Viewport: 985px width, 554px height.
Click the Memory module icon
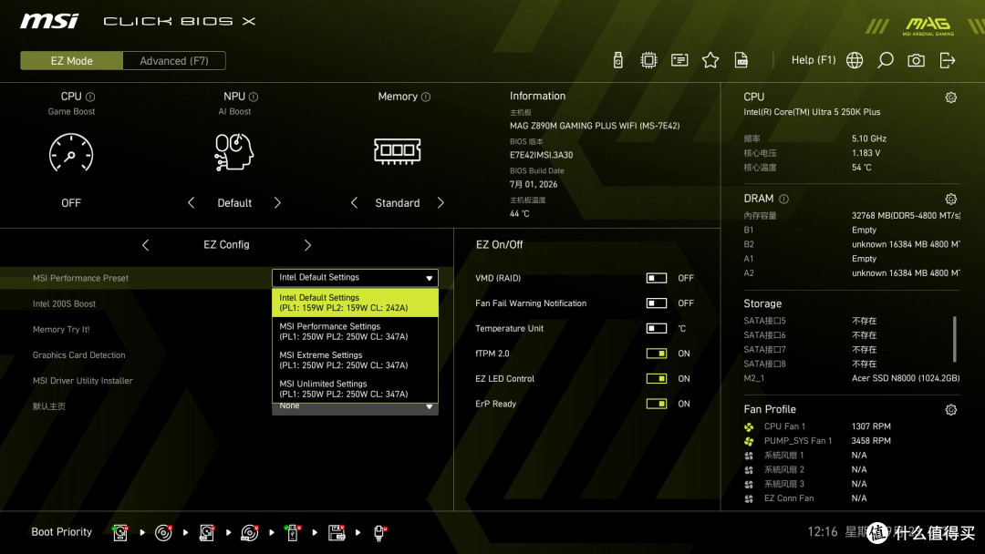[397, 151]
